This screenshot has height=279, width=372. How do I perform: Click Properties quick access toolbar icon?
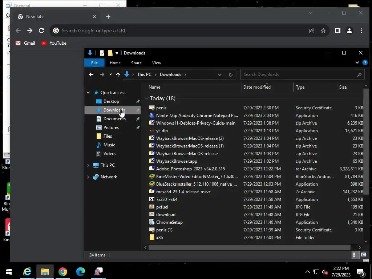[x=102, y=53]
